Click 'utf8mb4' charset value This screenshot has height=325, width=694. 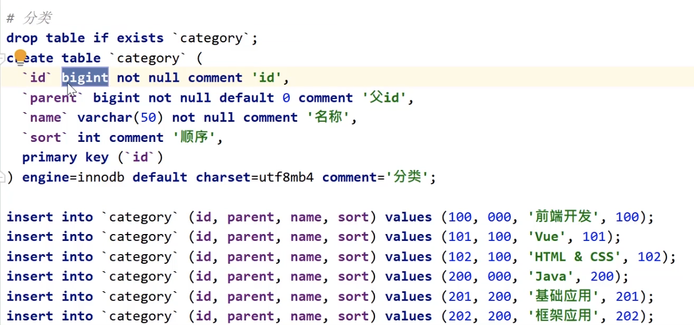coord(286,177)
